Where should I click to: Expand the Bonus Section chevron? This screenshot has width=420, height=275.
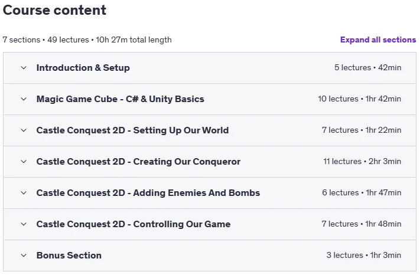24,256
